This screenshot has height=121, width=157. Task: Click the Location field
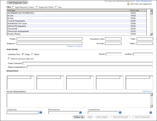click(x=143, y=54)
